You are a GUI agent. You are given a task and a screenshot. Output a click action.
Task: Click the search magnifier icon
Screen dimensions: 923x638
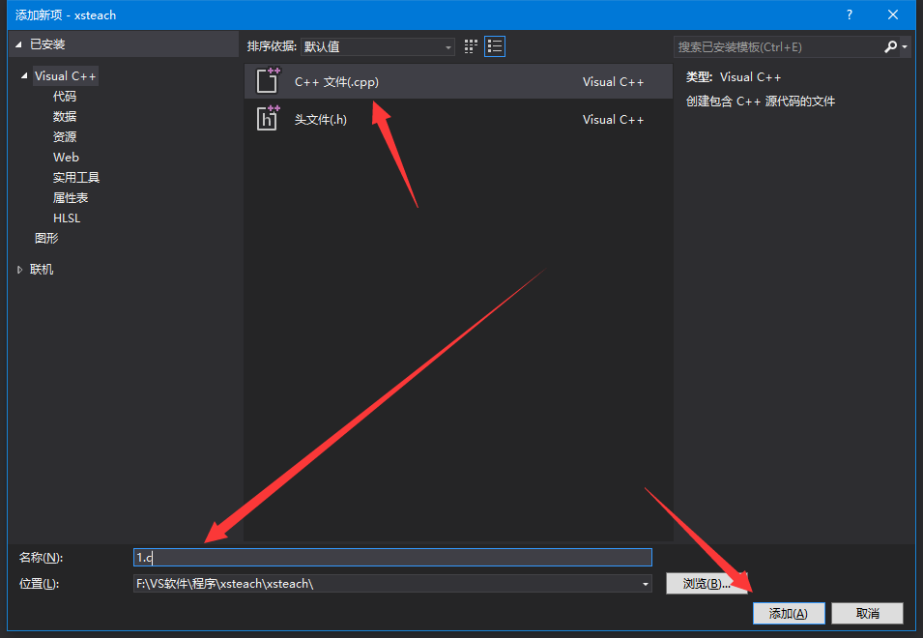tap(890, 46)
